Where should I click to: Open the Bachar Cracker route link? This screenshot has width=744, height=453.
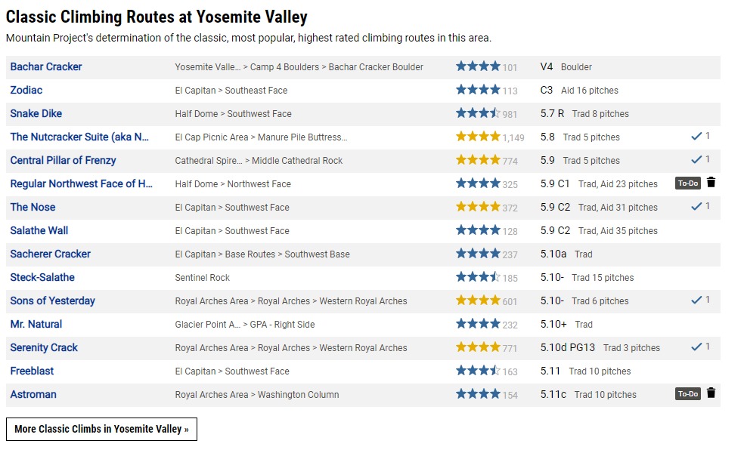tap(46, 66)
